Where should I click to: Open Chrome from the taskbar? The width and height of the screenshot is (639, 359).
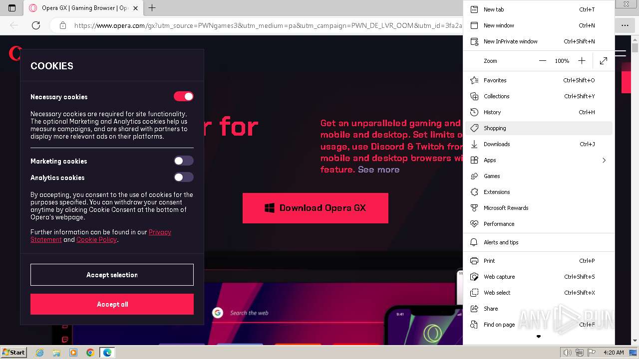90,353
